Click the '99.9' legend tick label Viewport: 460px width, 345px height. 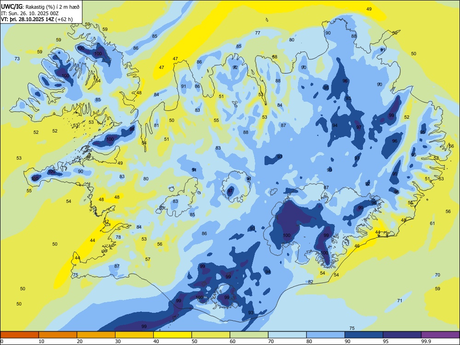click(426, 341)
